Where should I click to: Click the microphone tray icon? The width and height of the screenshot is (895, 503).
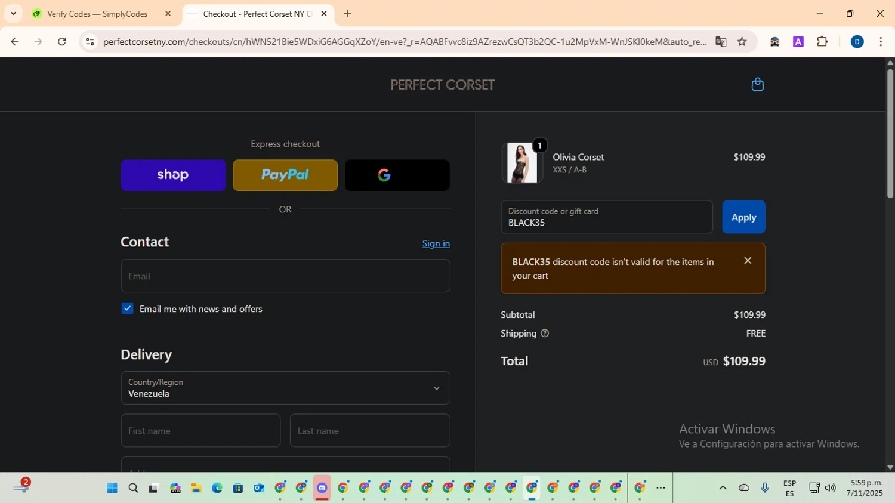pyautogui.click(x=765, y=488)
